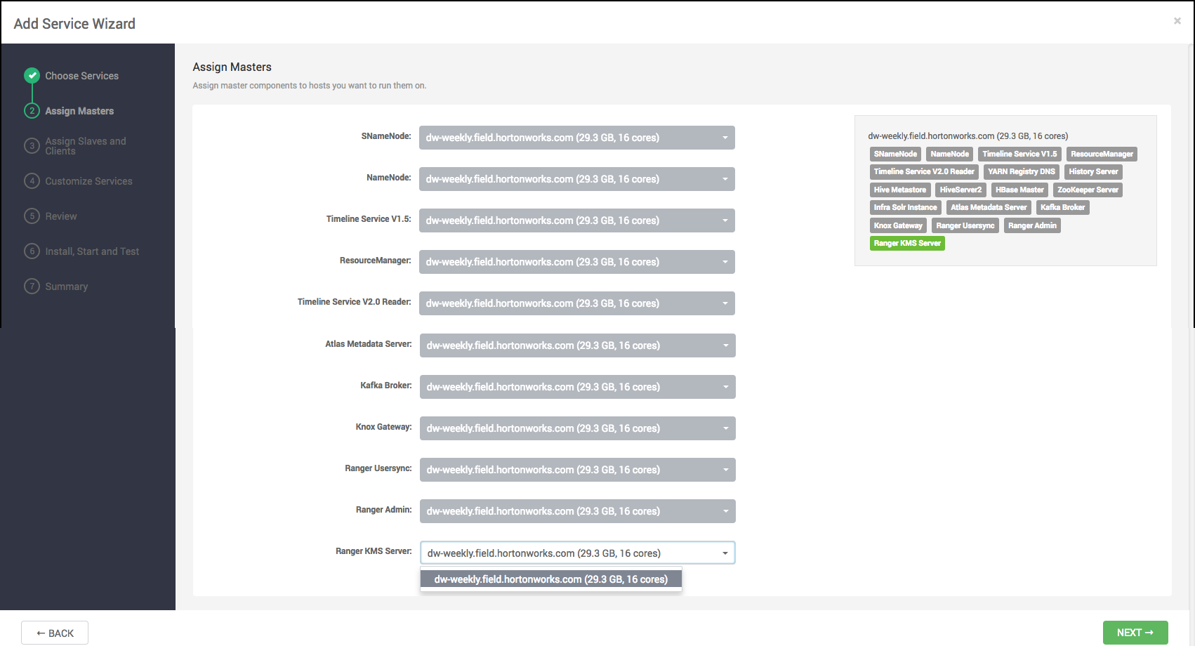1195x646 pixels.
Task: Click the Infra Solr Instance tag
Action: coord(905,207)
